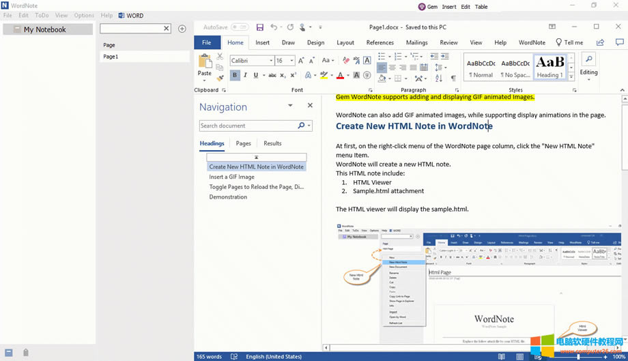Click the add new page plus icon
This screenshot has width=628, height=361.
coord(182,29)
